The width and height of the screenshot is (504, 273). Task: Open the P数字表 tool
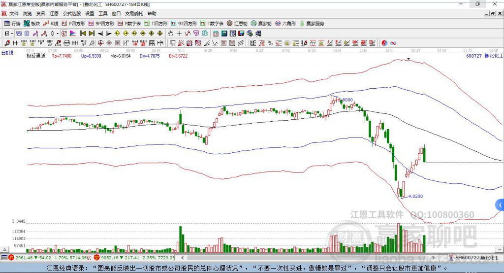pos(129,24)
